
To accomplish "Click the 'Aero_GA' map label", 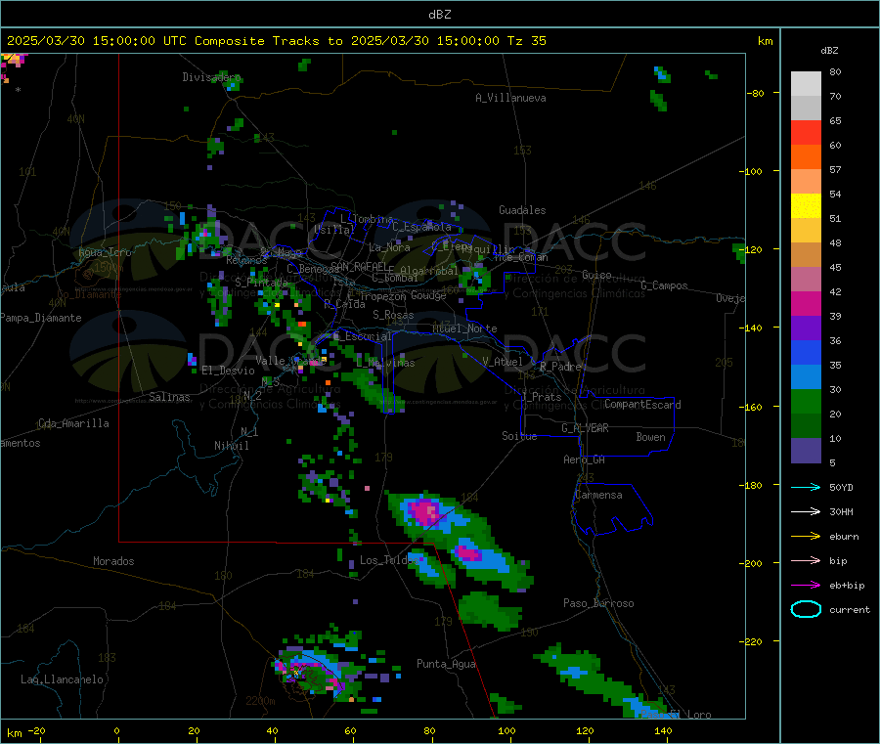I will coord(584,459).
